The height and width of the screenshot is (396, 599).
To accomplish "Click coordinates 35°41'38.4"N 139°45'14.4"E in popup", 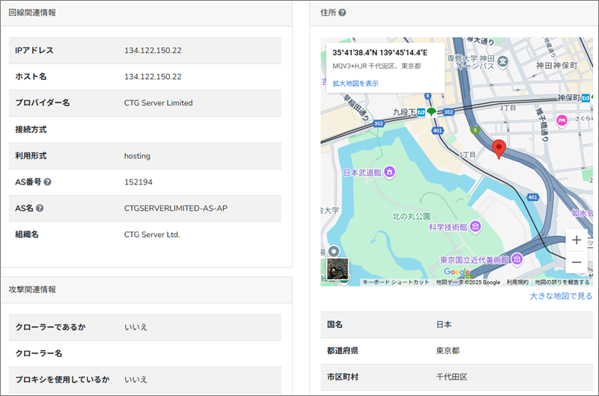I will 380,52.
